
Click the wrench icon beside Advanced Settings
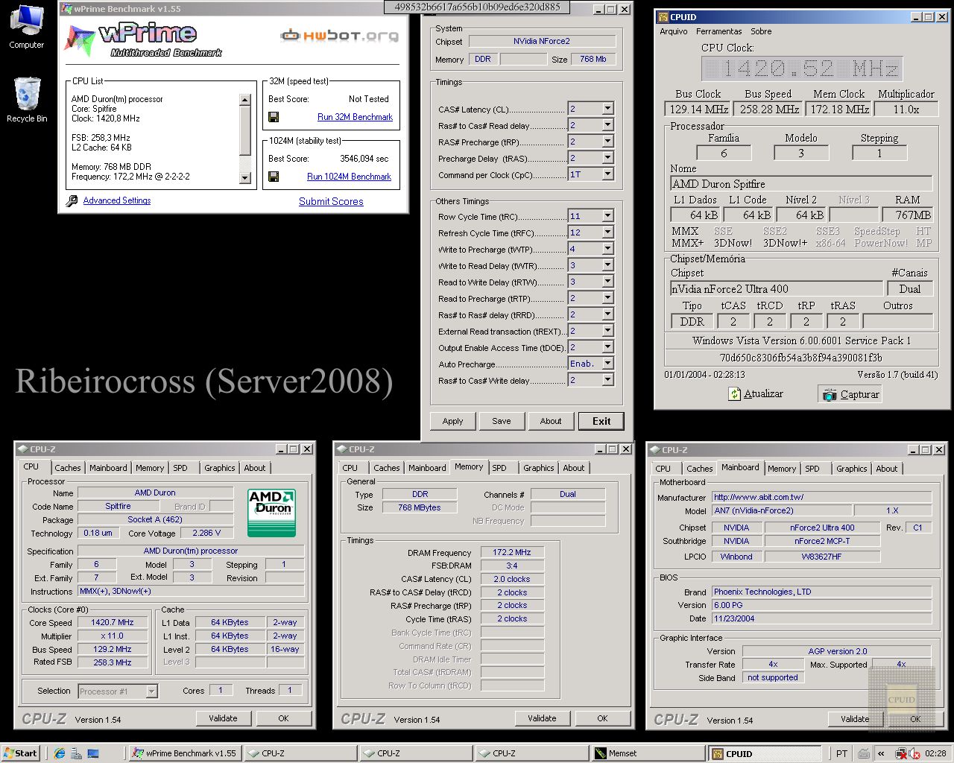72,201
